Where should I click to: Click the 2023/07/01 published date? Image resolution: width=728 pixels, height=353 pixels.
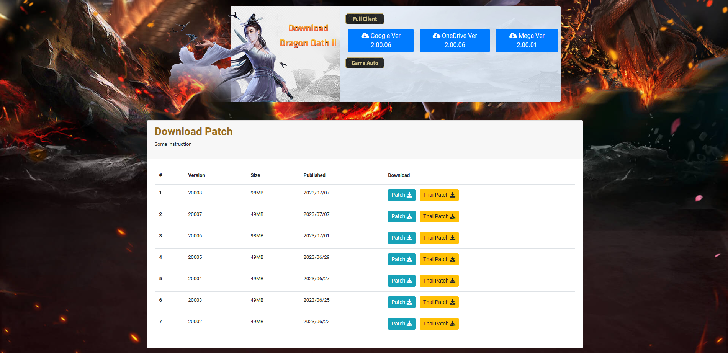316,236
